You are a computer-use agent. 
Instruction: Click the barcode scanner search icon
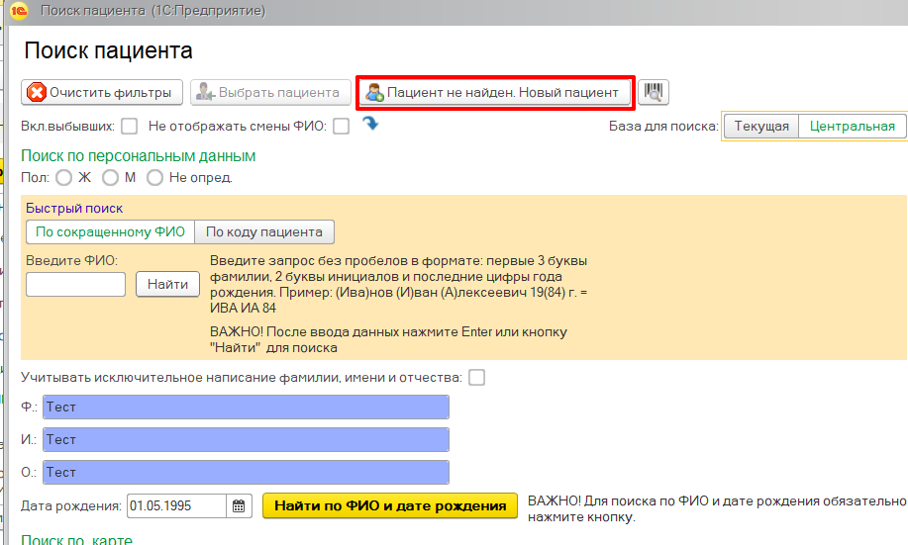654,92
